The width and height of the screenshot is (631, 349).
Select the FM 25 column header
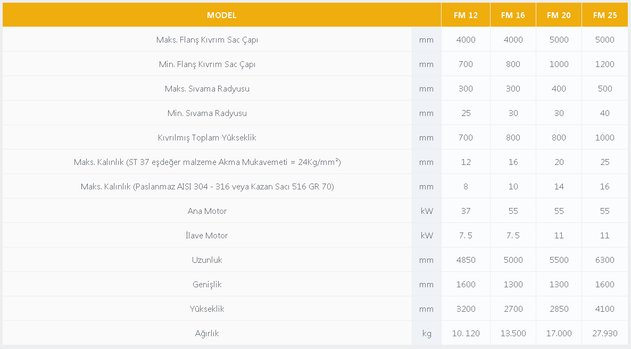605,15
